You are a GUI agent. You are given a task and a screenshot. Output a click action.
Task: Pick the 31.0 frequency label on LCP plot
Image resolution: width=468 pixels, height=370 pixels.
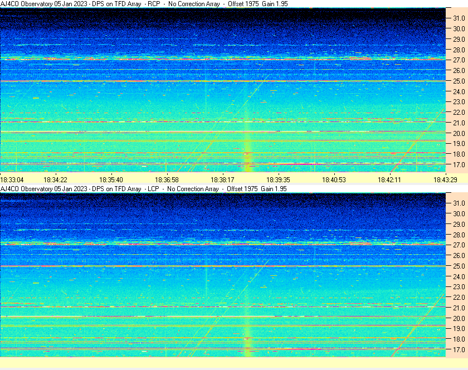pyautogui.click(x=459, y=203)
